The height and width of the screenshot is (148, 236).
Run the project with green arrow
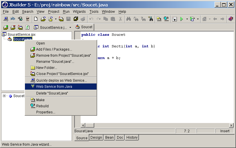click(182, 19)
